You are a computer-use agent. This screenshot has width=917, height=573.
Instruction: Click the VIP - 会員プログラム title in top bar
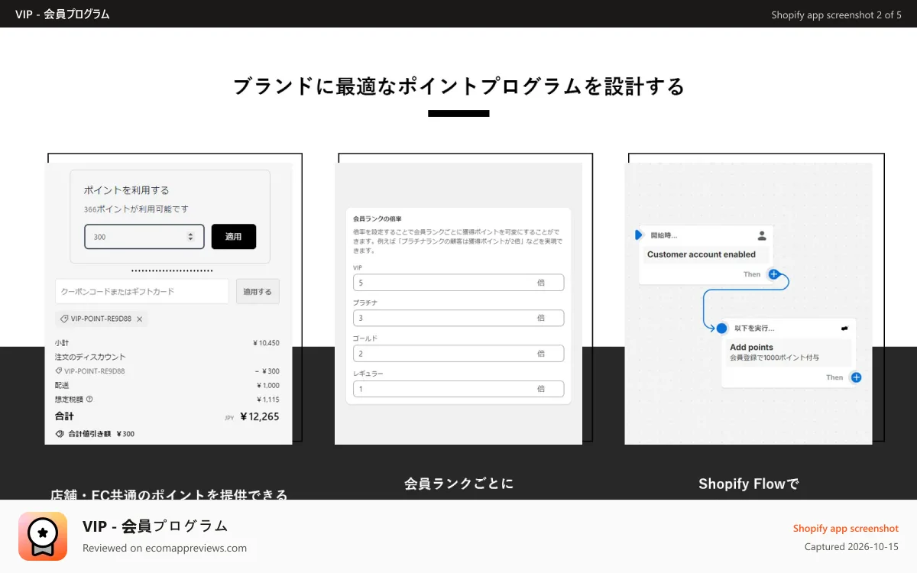point(63,14)
